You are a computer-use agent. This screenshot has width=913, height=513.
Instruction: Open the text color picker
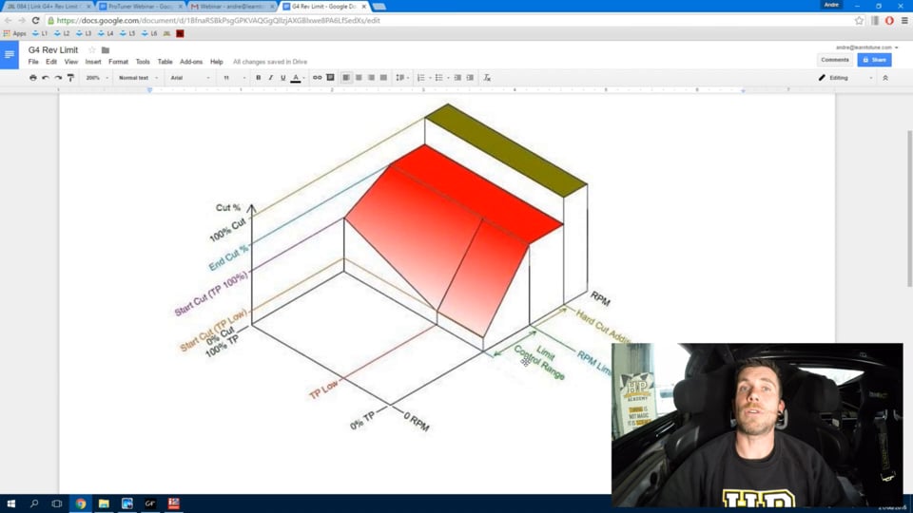pos(296,77)
